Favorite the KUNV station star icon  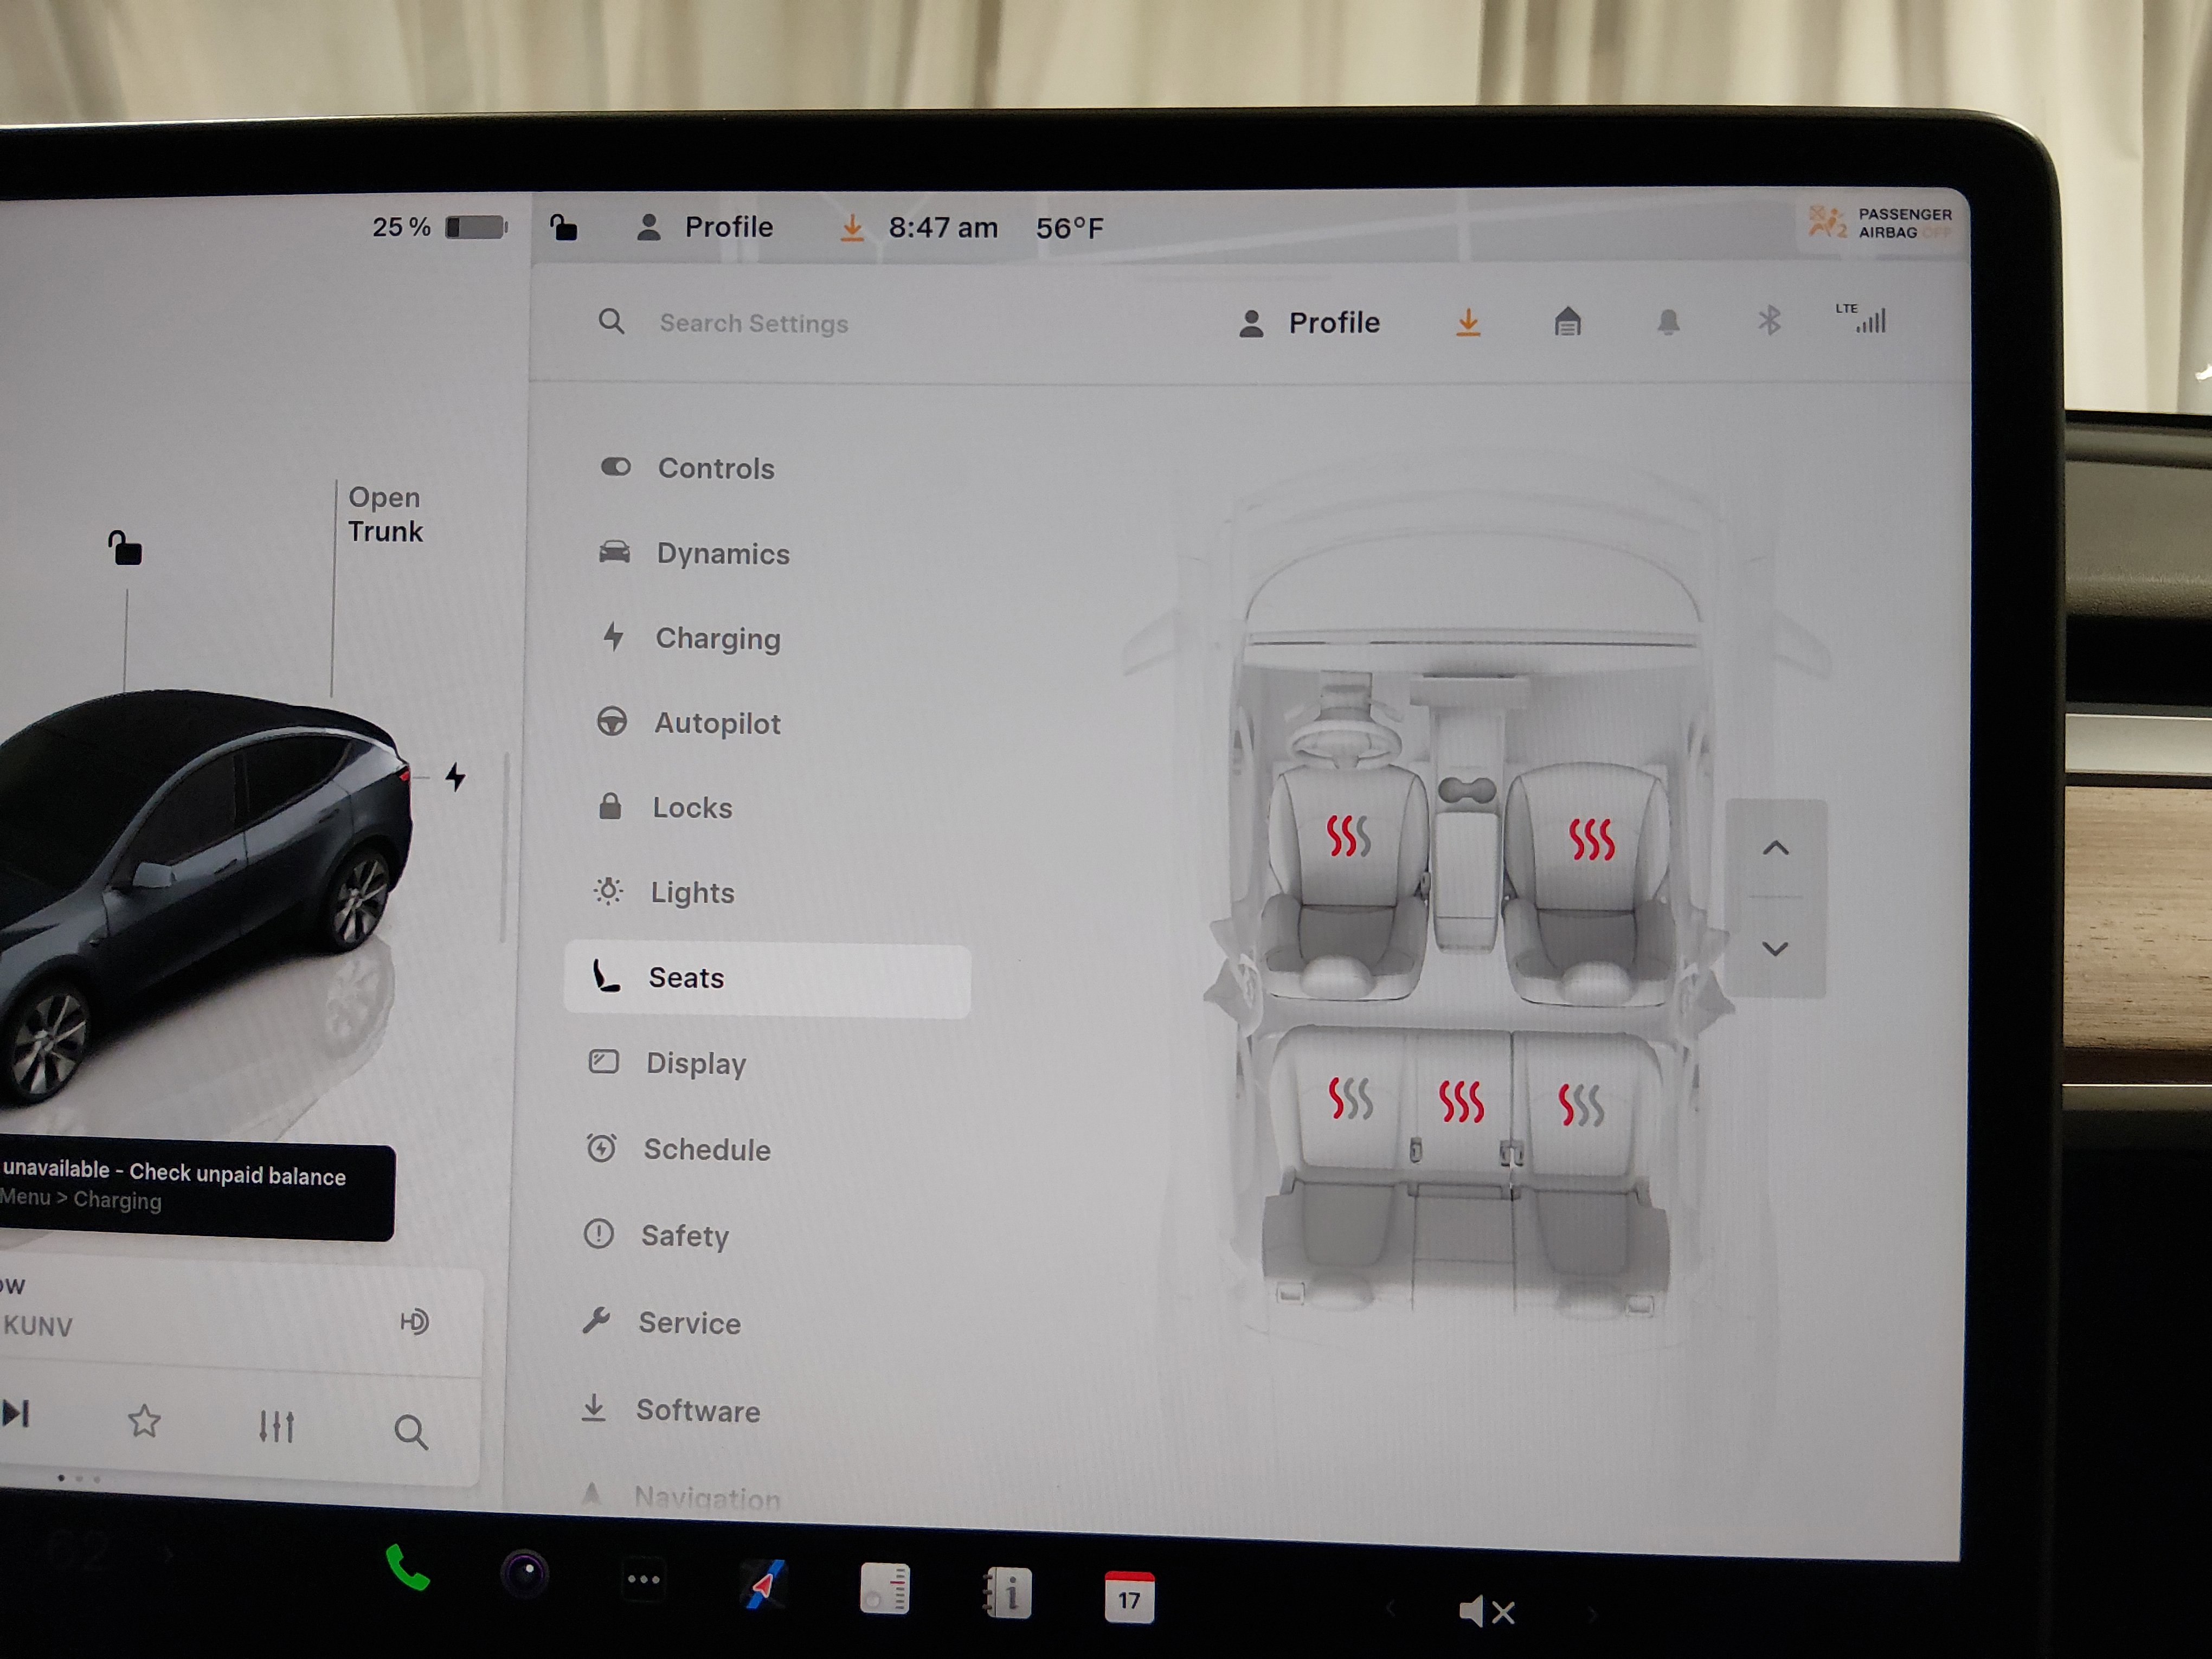click(144, 1421)
